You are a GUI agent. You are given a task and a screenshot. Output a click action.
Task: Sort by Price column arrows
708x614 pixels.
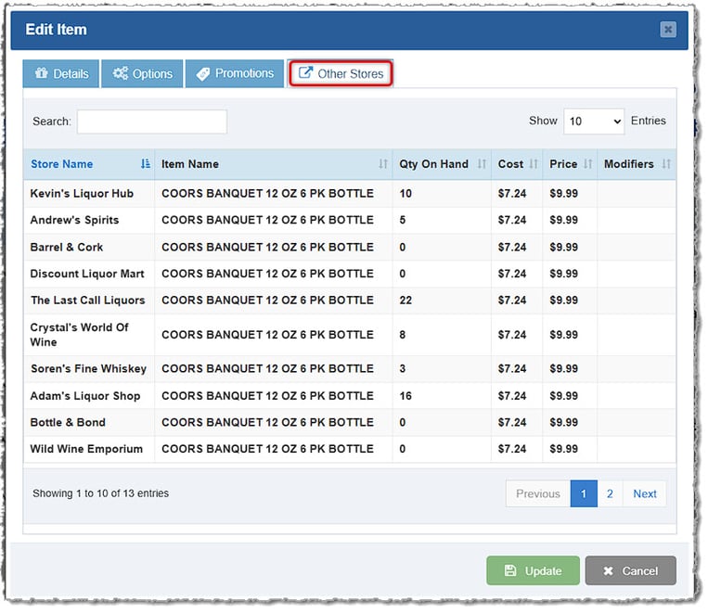pos(587,164)
